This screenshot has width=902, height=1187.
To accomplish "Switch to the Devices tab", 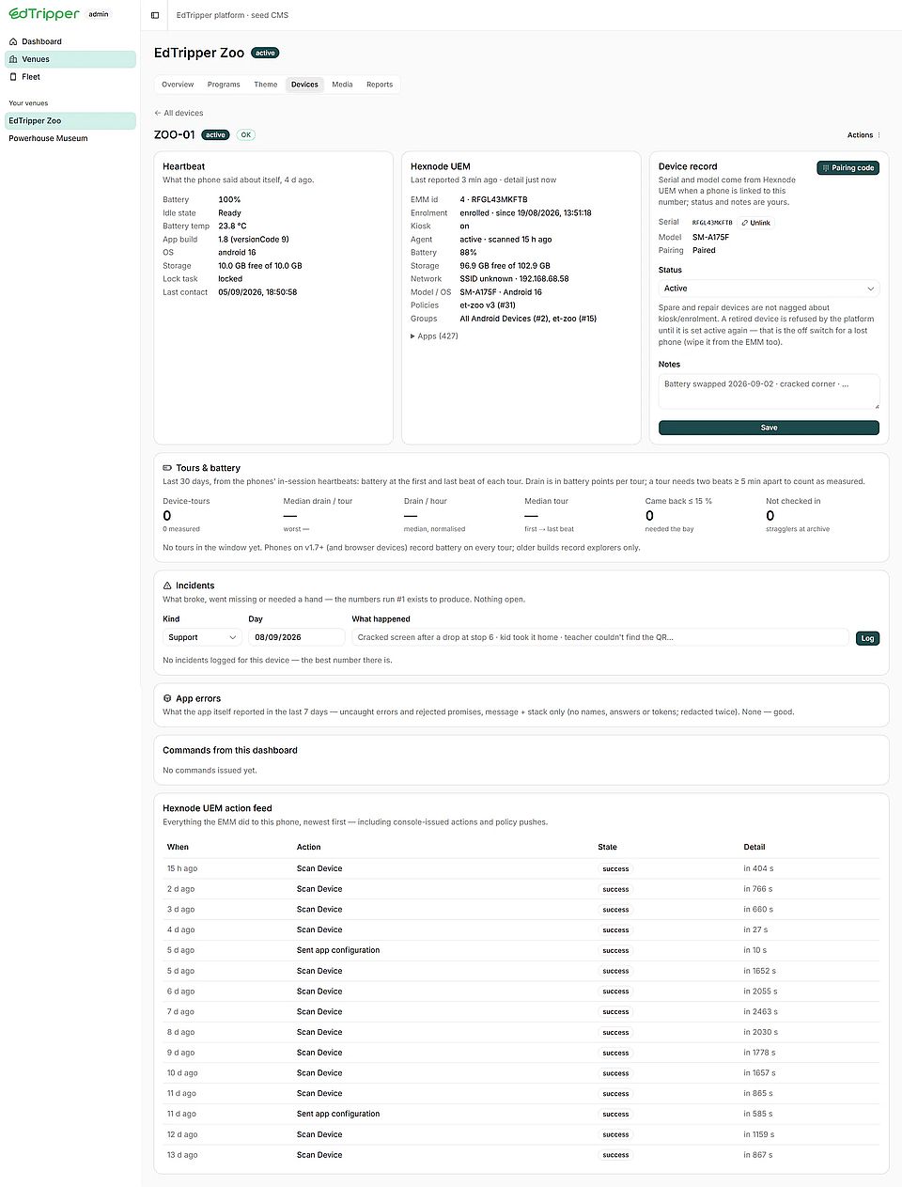I will [304, 85].
